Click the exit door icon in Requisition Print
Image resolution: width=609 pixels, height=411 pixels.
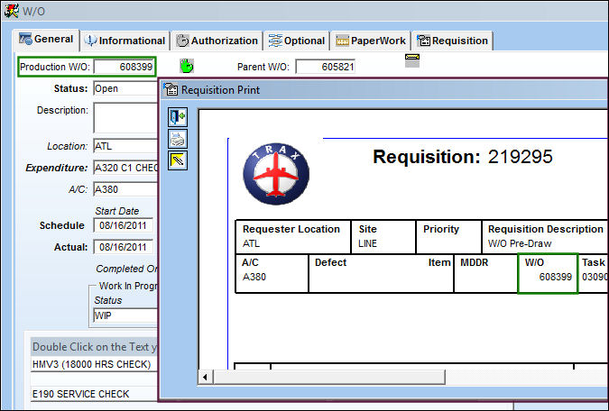coord(178,117)
